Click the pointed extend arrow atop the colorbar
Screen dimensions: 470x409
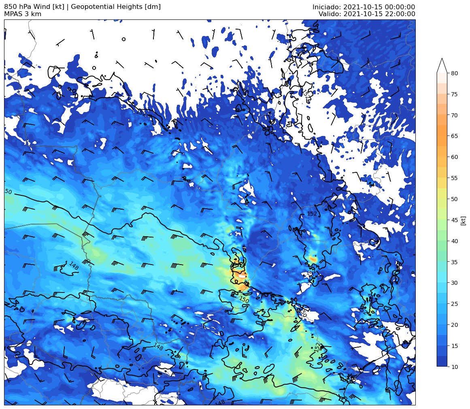tap(442, 66)
